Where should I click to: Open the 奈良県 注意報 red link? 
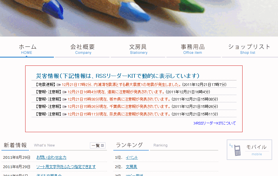119,114
